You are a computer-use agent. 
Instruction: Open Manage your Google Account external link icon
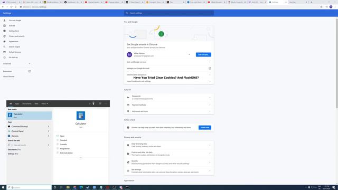(x=210, y=68)
